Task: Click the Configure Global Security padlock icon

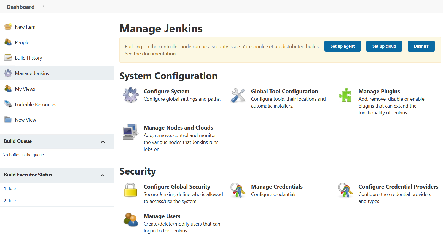Action: (130, 190)
